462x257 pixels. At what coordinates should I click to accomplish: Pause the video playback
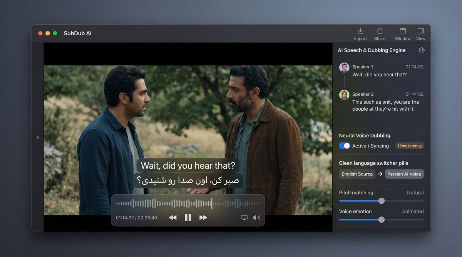tap(188, 217)
